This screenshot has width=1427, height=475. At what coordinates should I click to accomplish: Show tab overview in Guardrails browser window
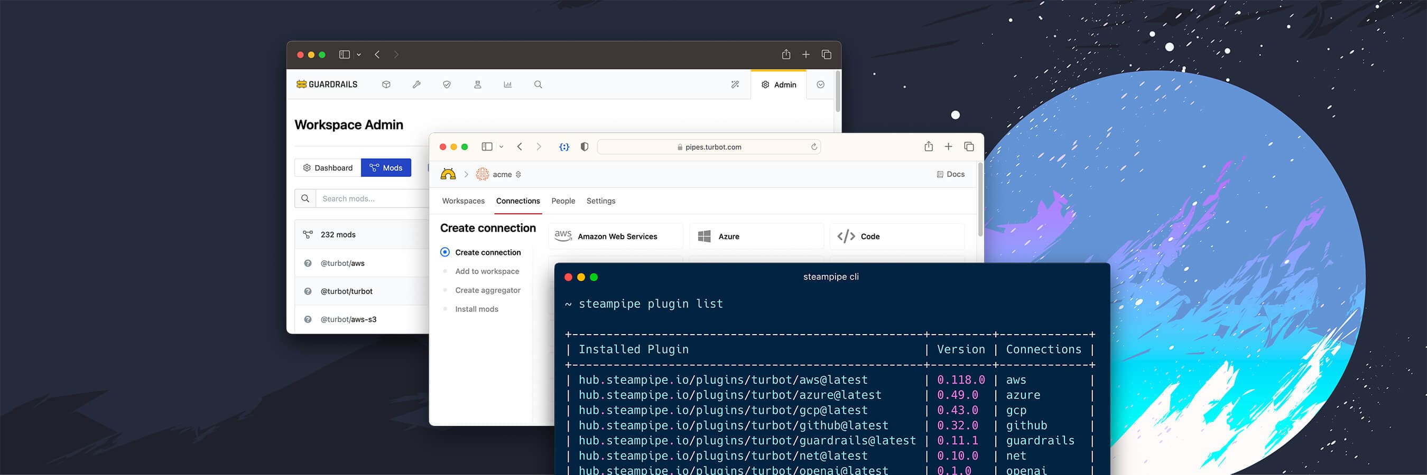coord(827,54)
